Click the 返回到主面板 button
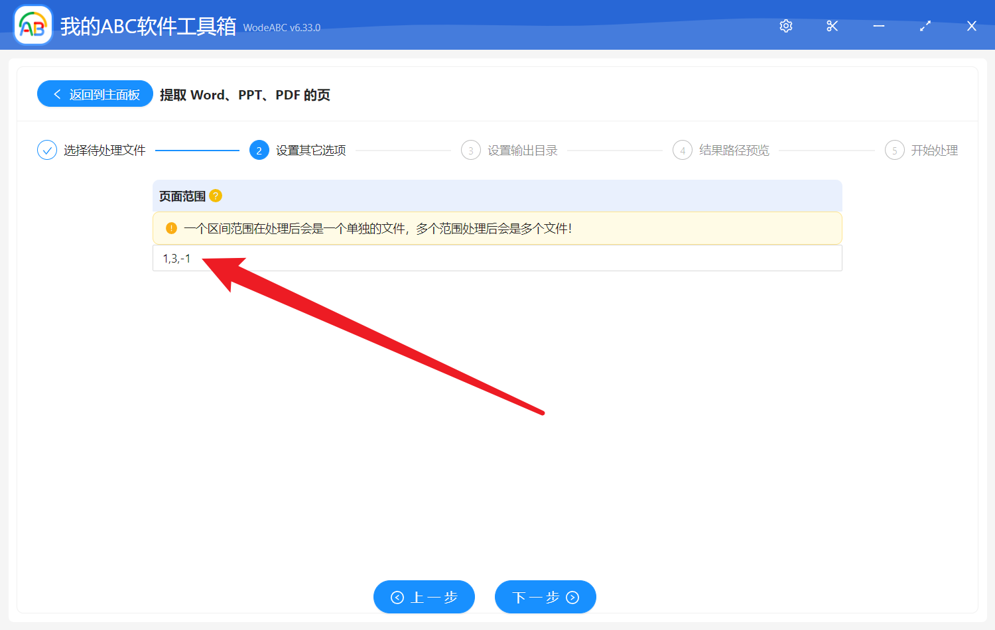This screenshot has width=995, height=630. 95,94
